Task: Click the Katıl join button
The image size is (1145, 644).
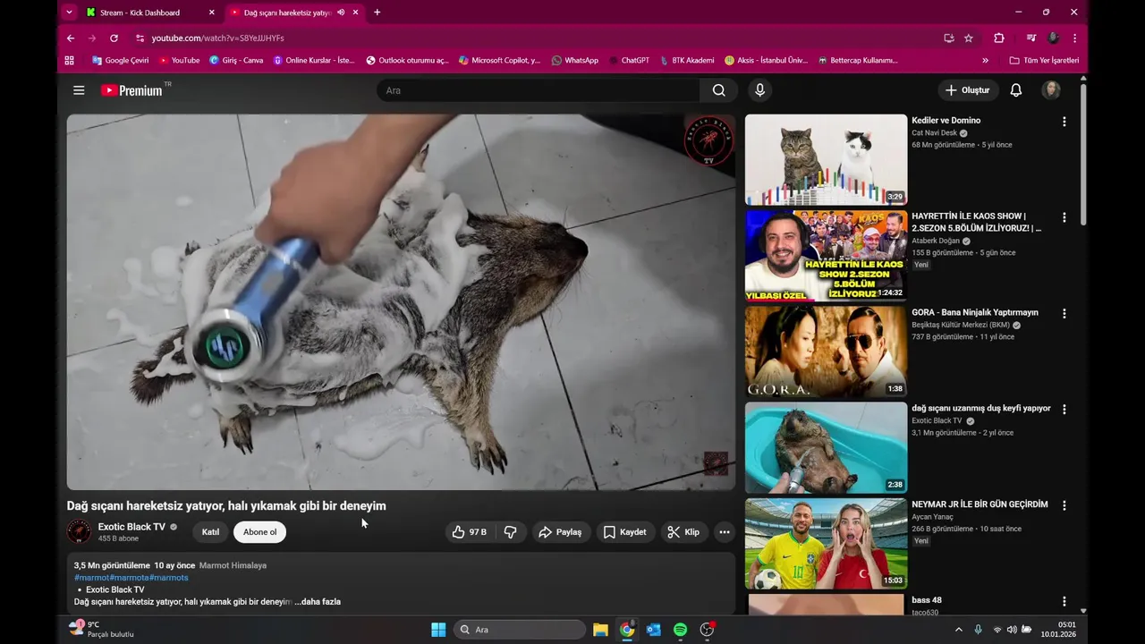Action: 210,532
